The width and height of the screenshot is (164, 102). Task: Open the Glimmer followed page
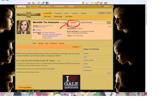(86, 54)
